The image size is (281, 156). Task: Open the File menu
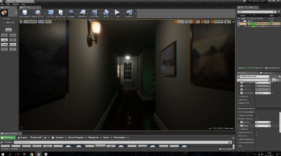click(x=2, y=4)
